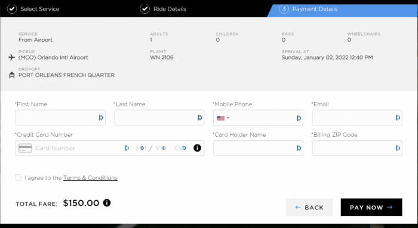This screenshot has height=228, width=418.
Task: Open the Terms & Conditions link
Action: tap(90, 178)
